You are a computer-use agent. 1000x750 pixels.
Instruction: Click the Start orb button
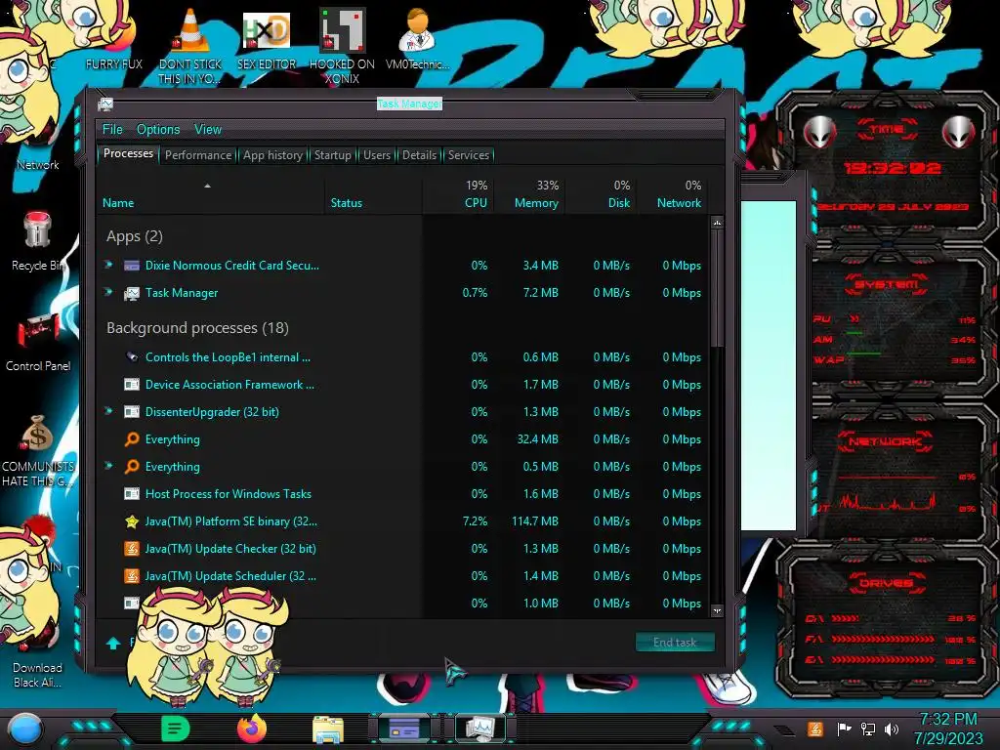point(25,729)
